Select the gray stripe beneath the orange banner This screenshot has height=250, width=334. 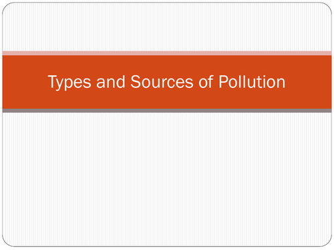click(x=167, y=111)
